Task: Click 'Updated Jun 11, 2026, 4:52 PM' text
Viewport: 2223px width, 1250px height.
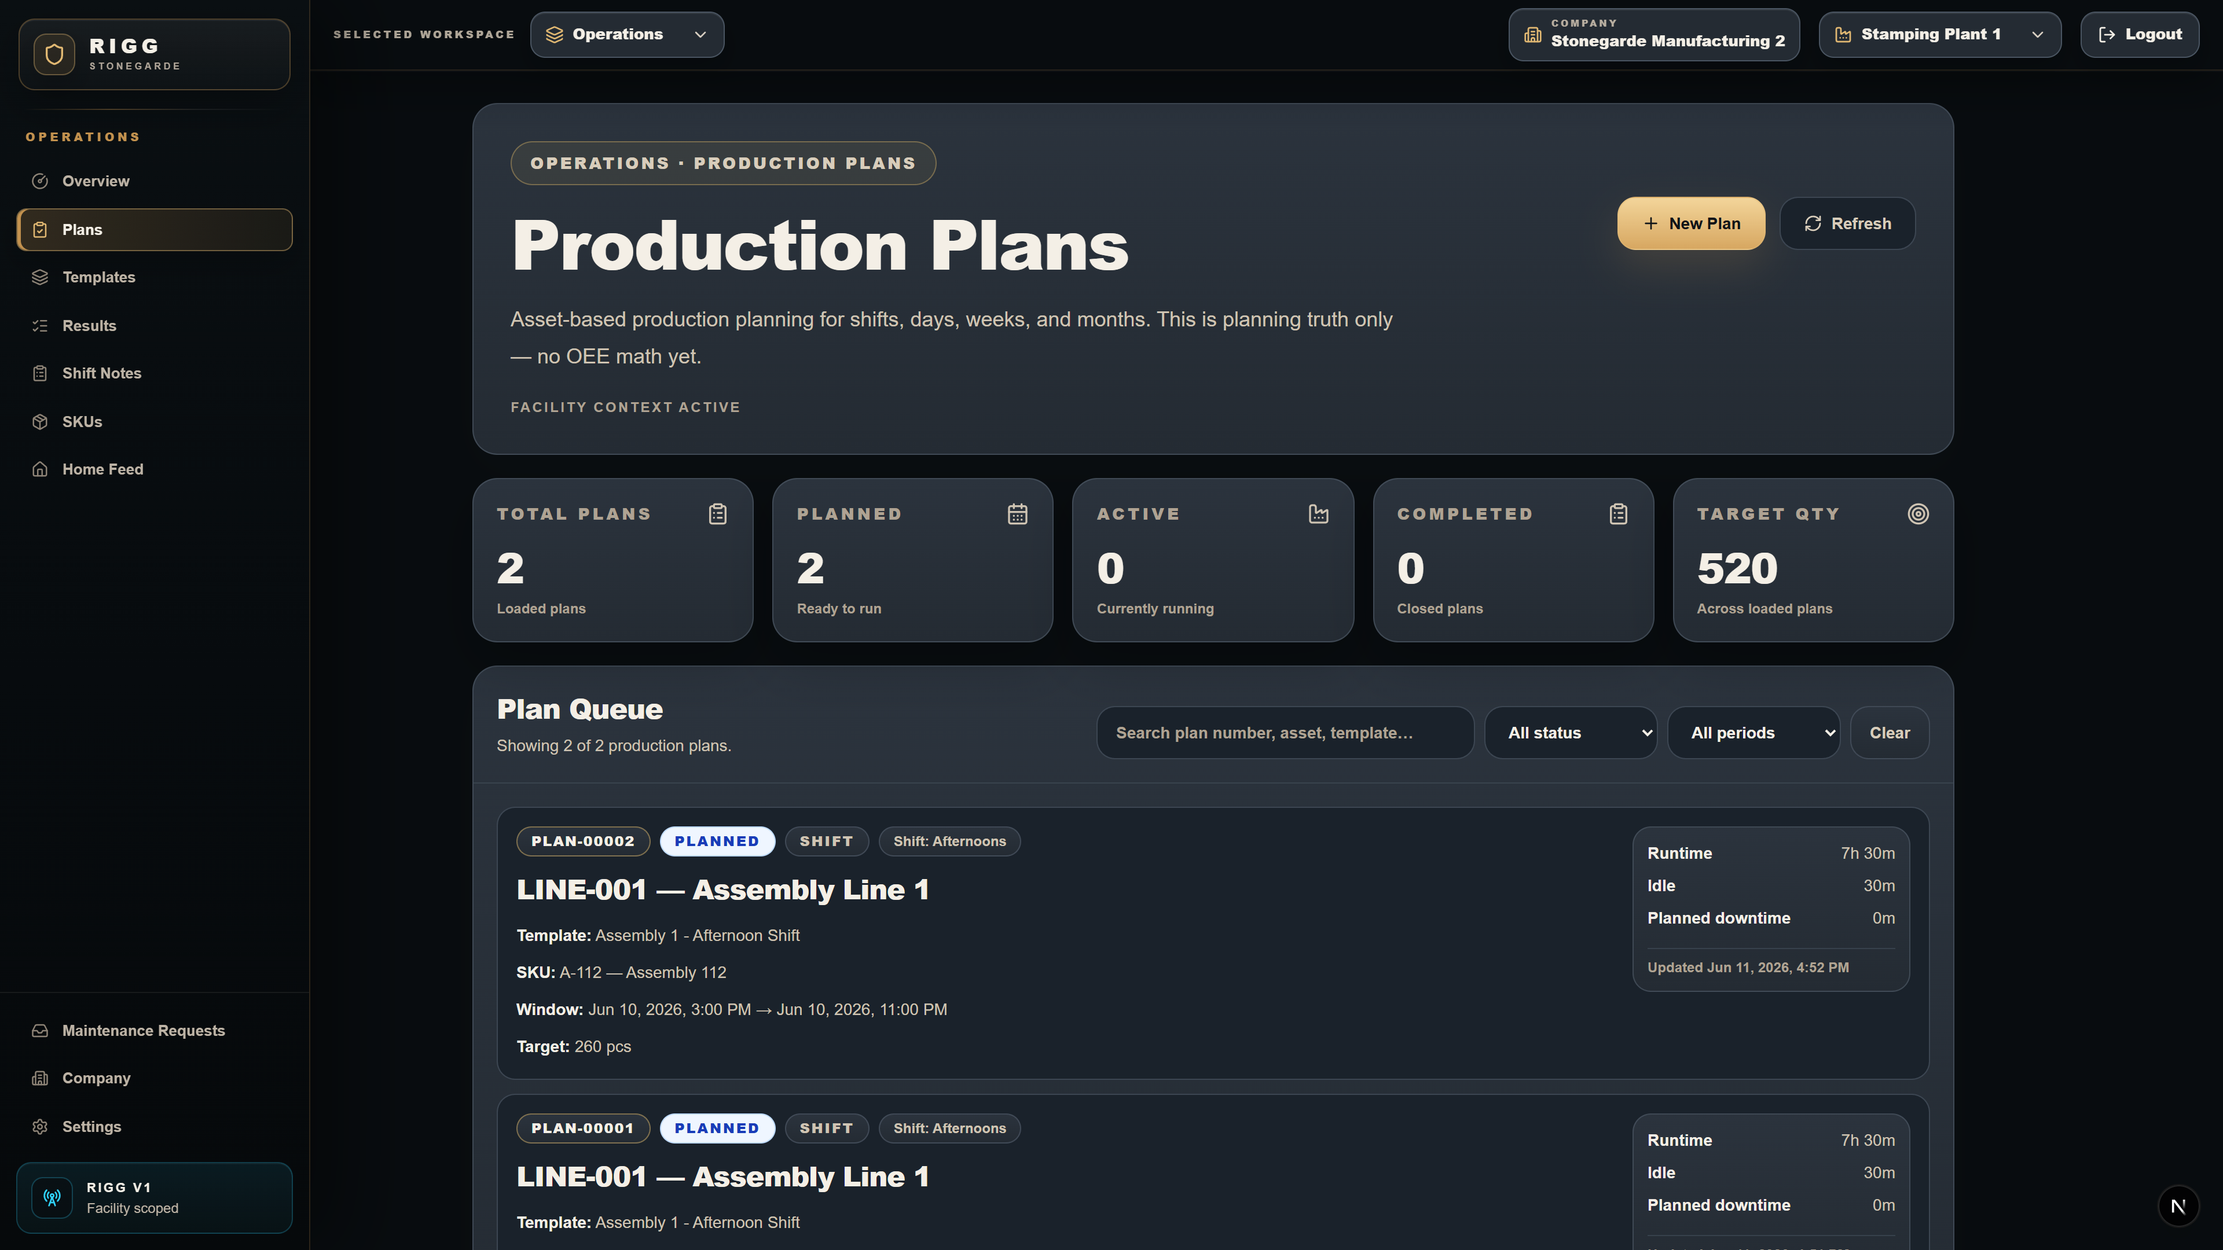Action: coord(1748,967)
